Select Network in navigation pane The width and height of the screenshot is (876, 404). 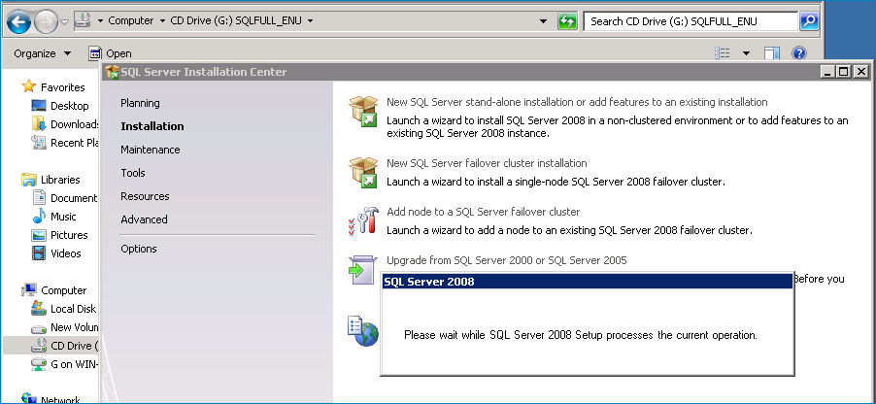[60, 399]
